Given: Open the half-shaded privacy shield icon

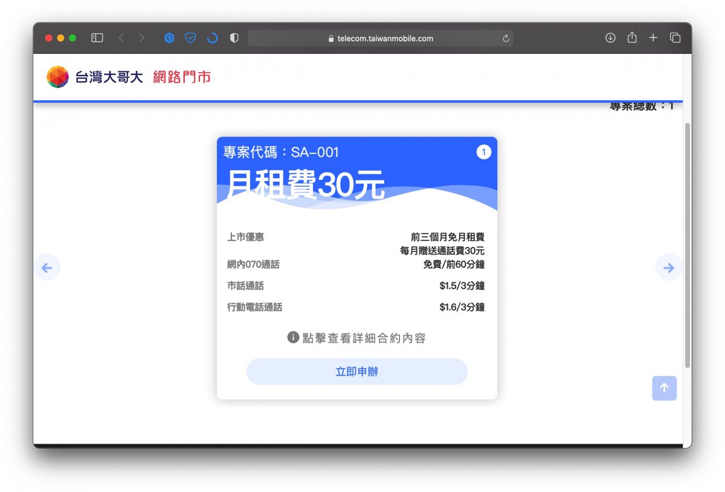Looking at the screenshot, I should [234, 38].
